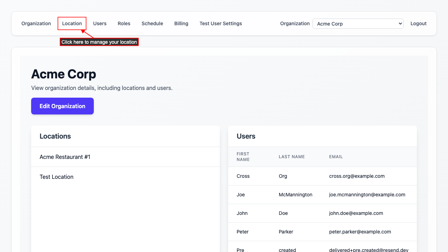
Task: Open the Billing section
Action: click(181, 23)
